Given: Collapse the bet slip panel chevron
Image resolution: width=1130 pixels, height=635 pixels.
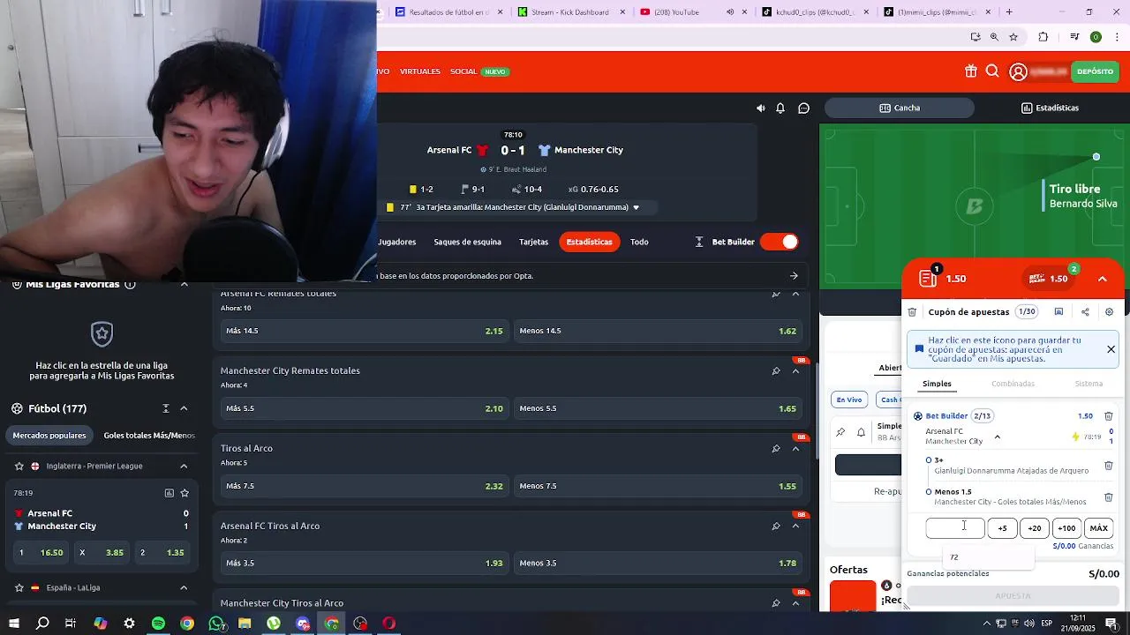Looking at the screenshot, I should point(1103,279).
